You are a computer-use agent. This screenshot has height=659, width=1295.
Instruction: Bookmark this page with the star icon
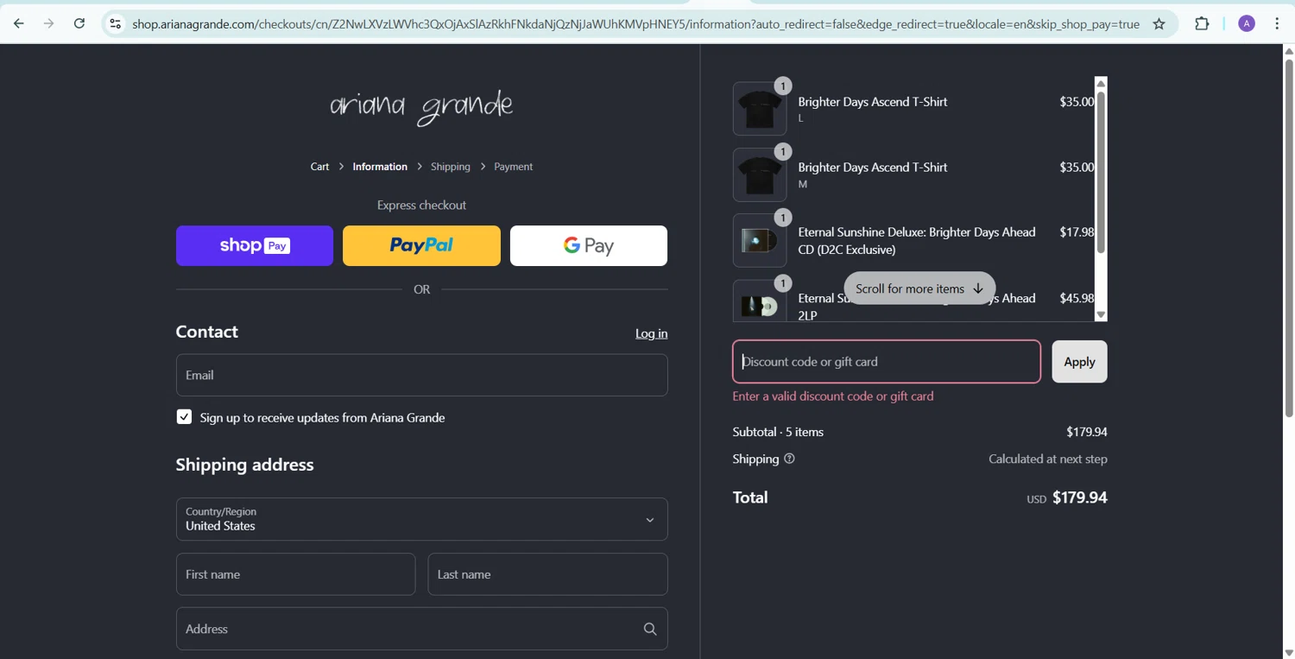tap(1159, 24)
